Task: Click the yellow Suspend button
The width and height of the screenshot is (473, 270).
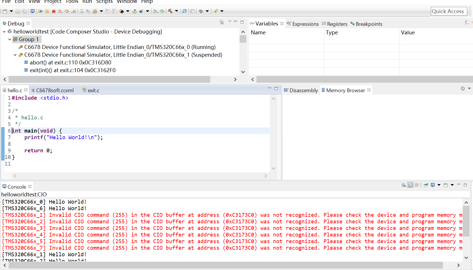Action: 47,11
